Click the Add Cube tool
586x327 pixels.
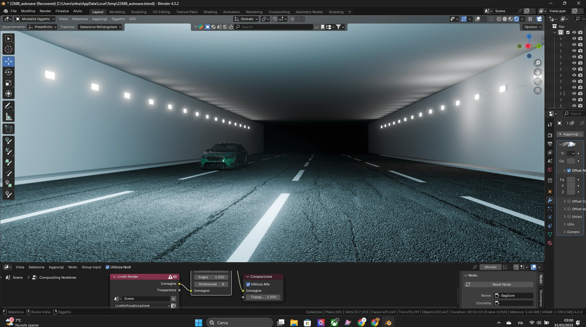point(9,129)
